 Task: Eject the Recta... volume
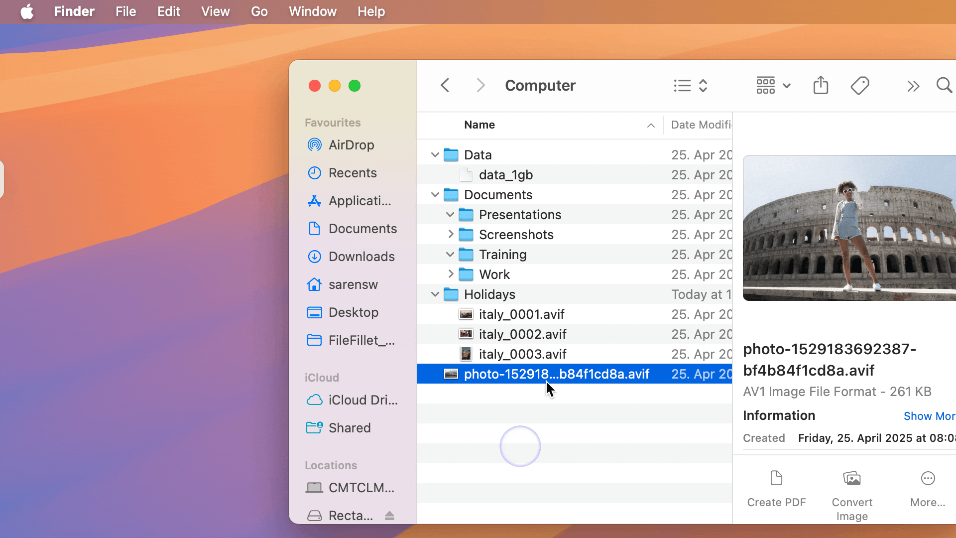389,516
